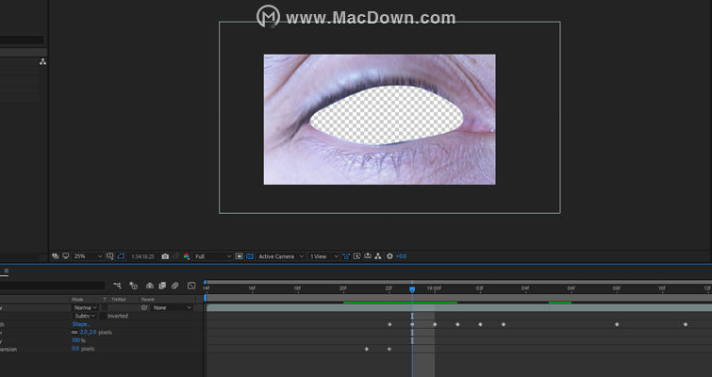The image size is (712, 377).
Task: Click the 100% mask opacity value
Action: [x=75, y=340]
